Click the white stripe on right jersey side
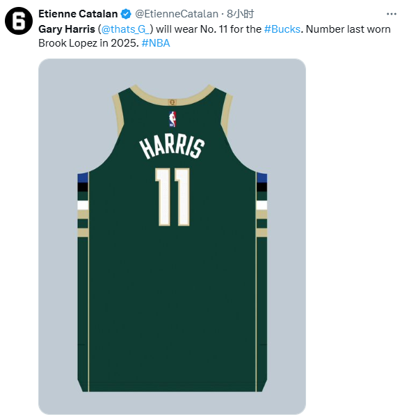The width and height of the screenshot is (409, 419). coord(262,205)
